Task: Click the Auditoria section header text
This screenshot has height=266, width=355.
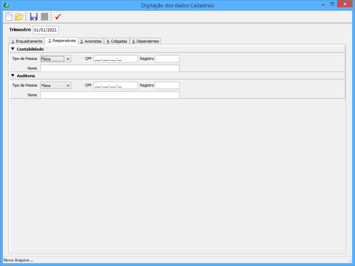Action: (x=26, y=76)
